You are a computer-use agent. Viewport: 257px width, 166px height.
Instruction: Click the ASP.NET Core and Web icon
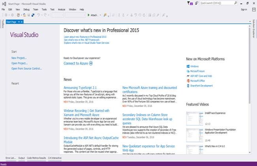(x=188, y=76)
